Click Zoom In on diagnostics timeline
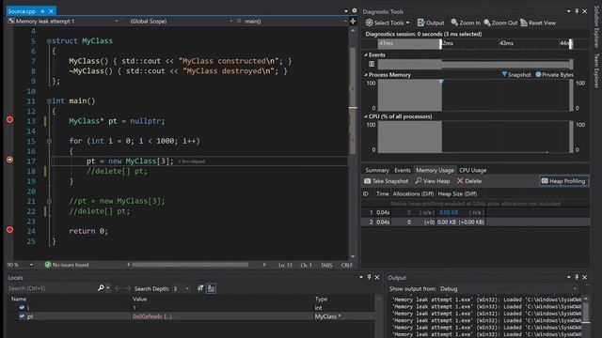The height and width of the screenshot is (338, 602). click(466, 23)
